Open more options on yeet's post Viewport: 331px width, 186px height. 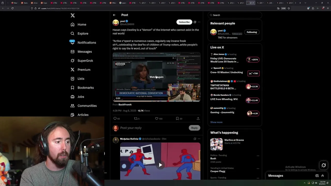tap(199, 22)
